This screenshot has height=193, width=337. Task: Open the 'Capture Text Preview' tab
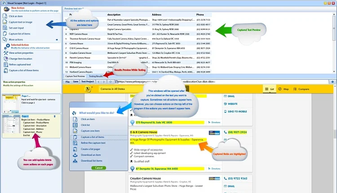click(75, 77)
